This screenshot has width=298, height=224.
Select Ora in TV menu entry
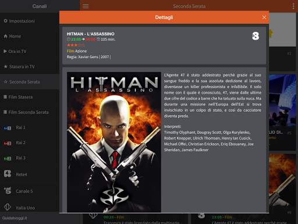click(29, 51)
